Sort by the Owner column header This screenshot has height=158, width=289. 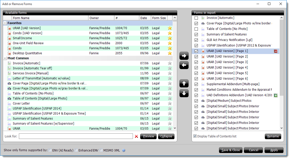coord(101,18)
